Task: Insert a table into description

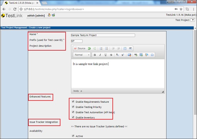Action: 125,48
